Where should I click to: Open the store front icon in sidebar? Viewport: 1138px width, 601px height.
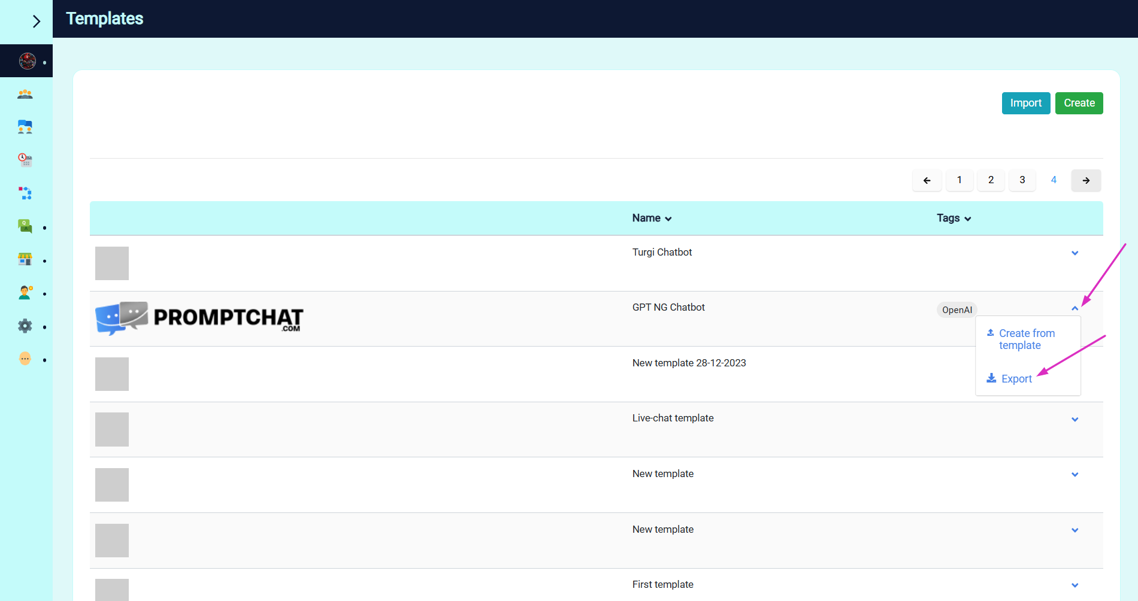(25, 259)
